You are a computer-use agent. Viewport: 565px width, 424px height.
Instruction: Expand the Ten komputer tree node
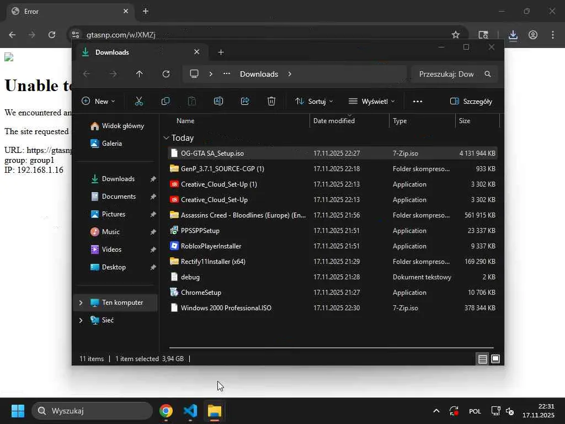pyautogui.click(x=81, y=303)
